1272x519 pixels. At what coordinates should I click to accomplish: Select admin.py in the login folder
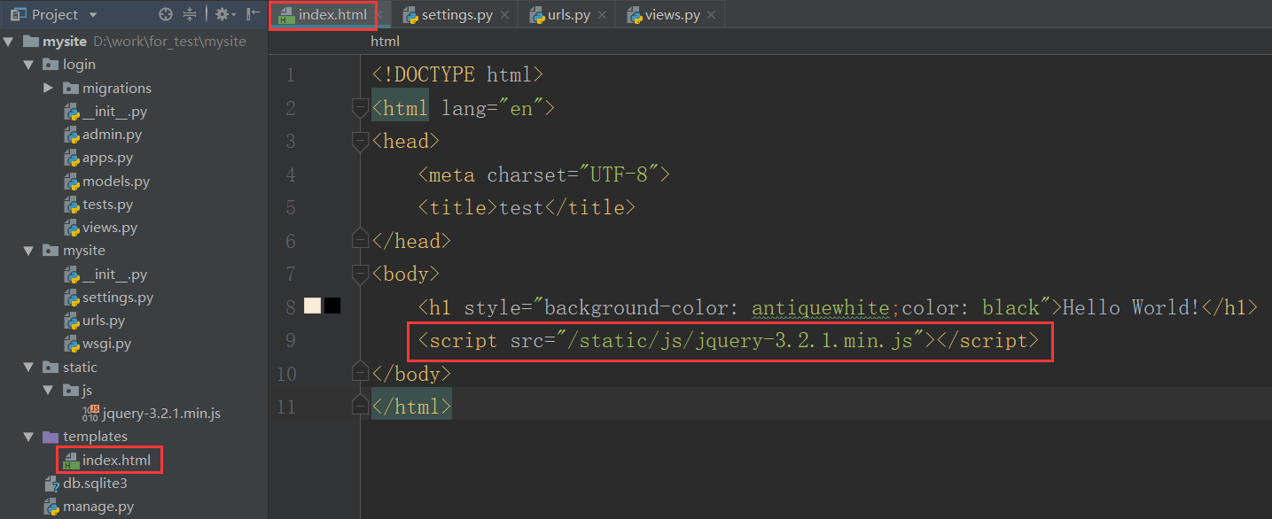(x=112, y=135)
